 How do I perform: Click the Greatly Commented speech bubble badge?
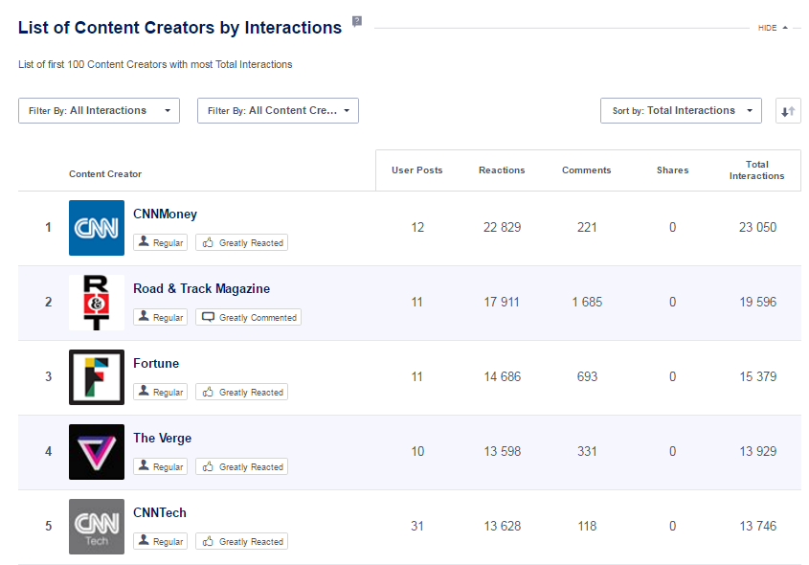click(248, 317)
